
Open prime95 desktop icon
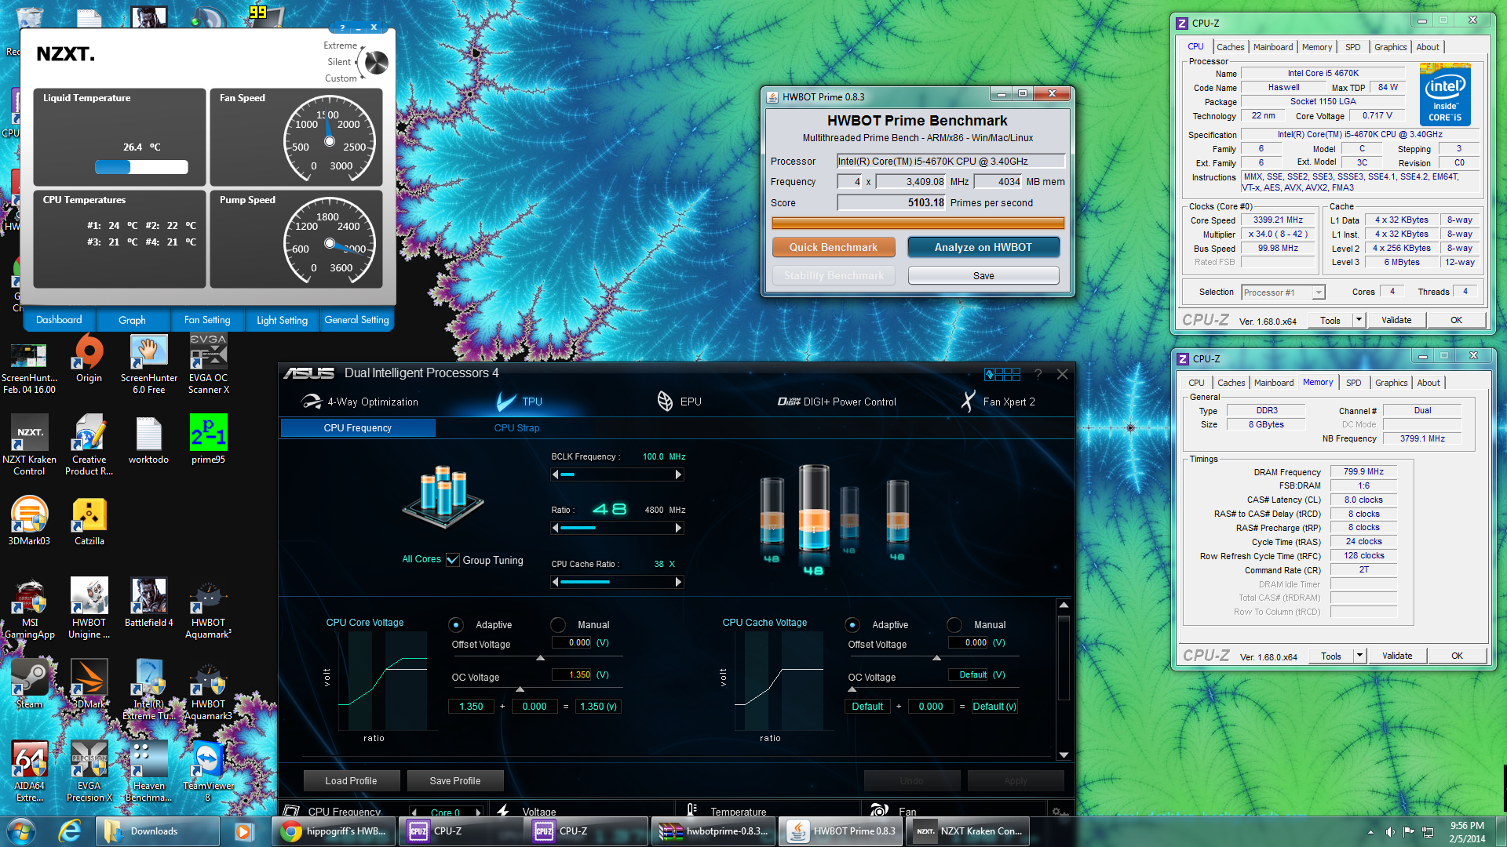[x=209, y=439]
